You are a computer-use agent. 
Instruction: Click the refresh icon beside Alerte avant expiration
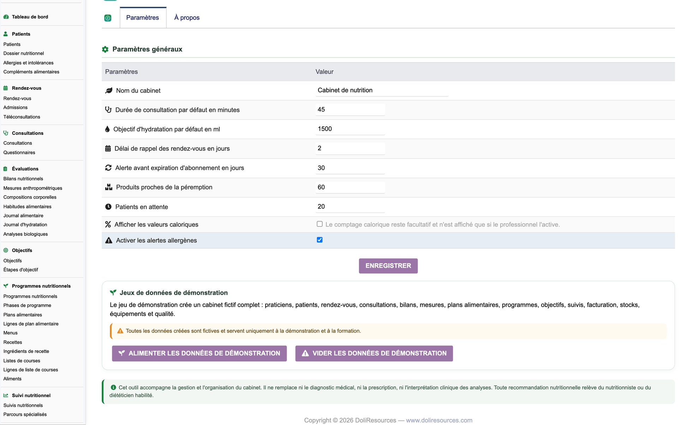(108, 168)
